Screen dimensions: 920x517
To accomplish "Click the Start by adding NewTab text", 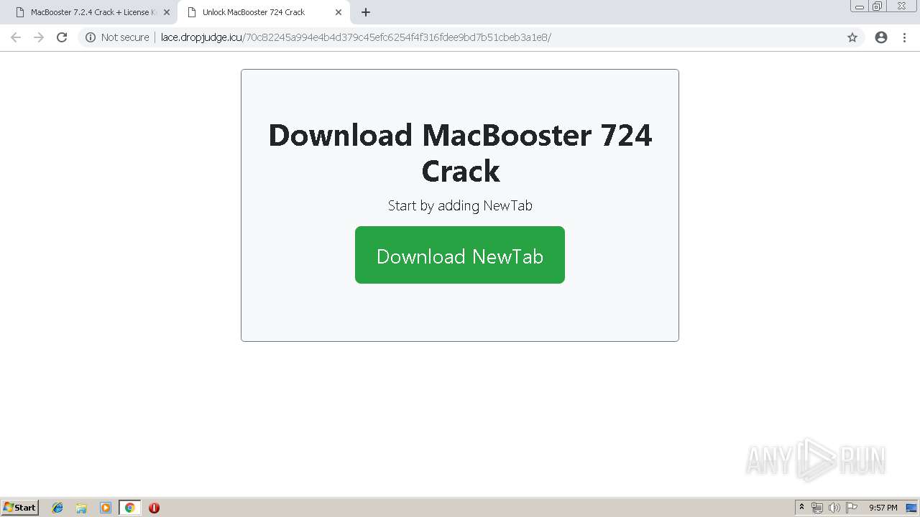I will point(460,205).
